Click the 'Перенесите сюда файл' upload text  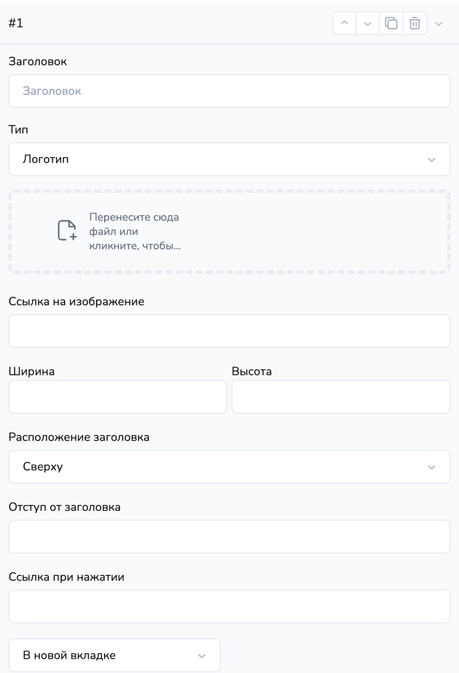135,231
